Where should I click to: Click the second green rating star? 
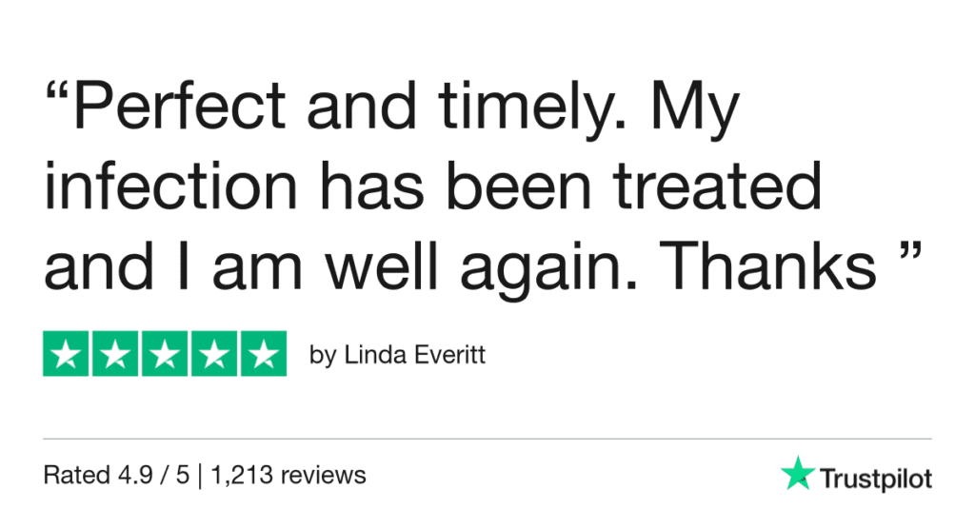[x=116, y=354]
